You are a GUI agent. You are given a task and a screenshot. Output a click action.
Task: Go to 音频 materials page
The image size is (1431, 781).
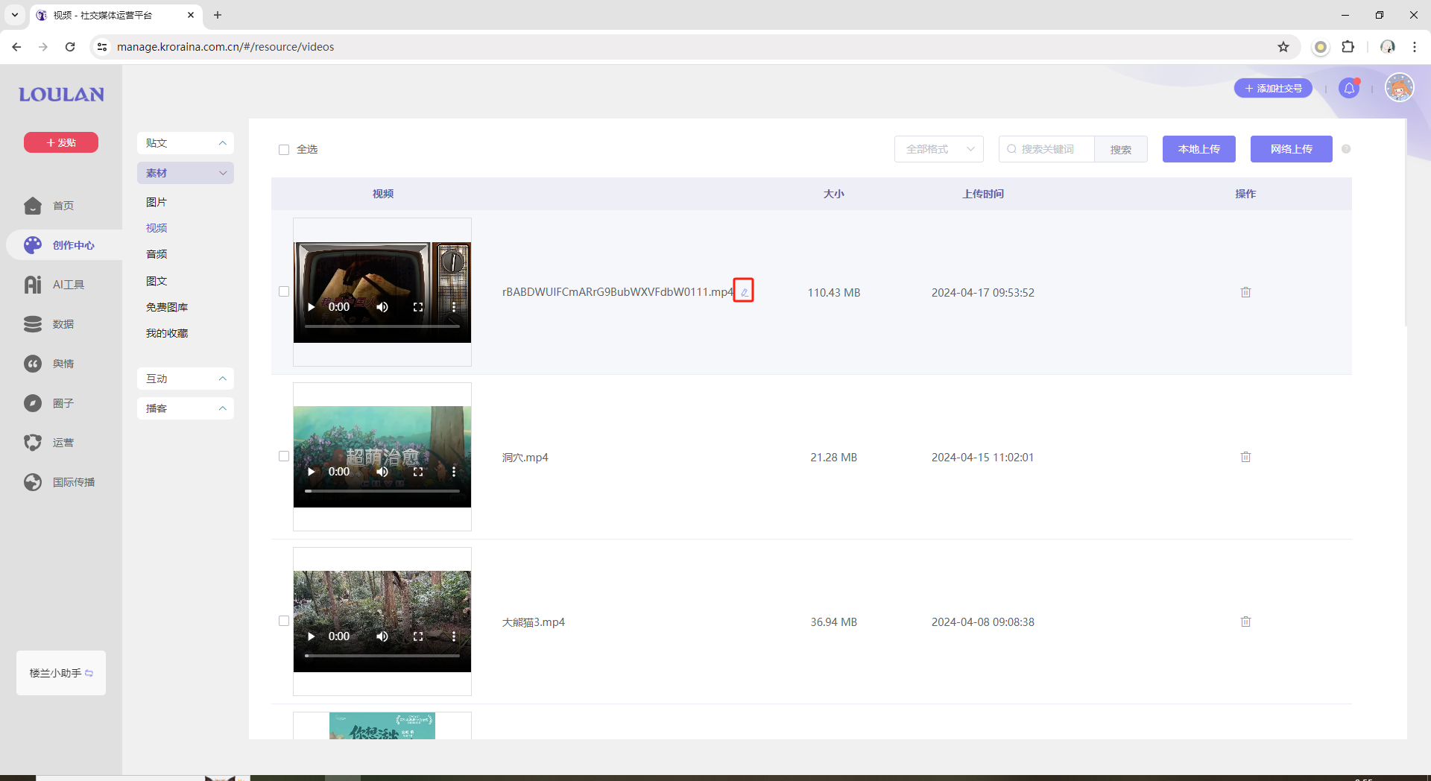click(157, 254)
